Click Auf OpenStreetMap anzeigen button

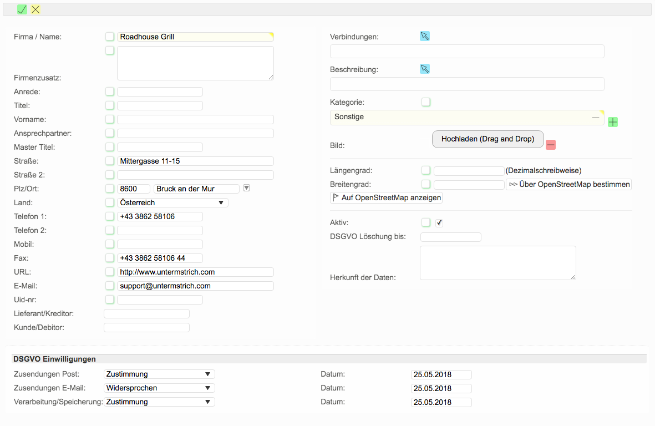386,197
